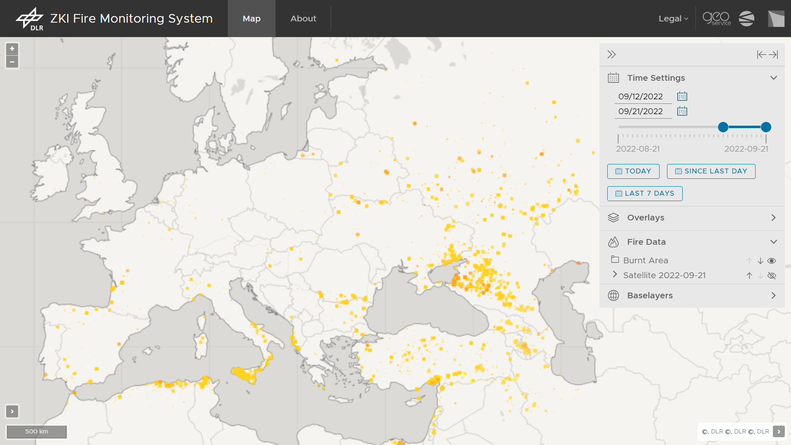
Task: Move Burnt Area layer down
Action: (x=761, y=261)
